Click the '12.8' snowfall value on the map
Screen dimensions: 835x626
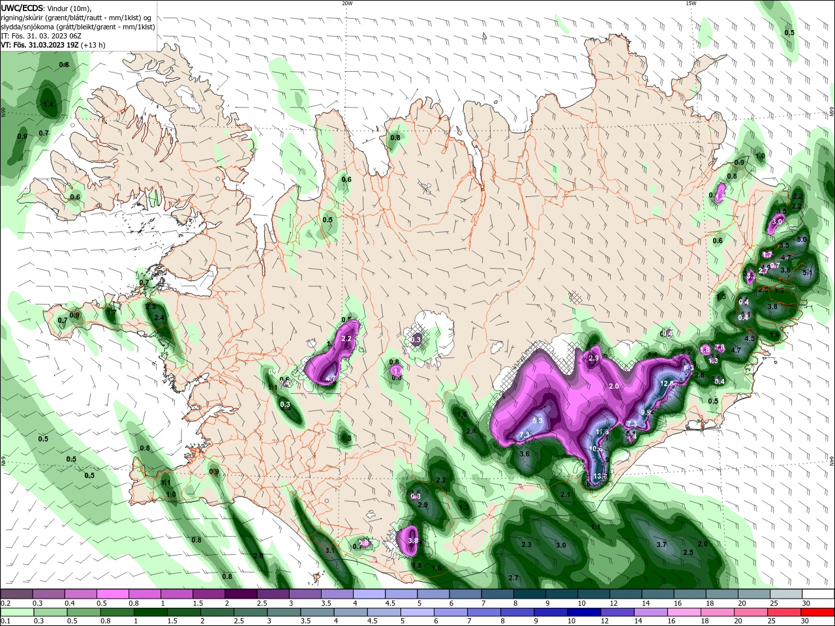667,383
